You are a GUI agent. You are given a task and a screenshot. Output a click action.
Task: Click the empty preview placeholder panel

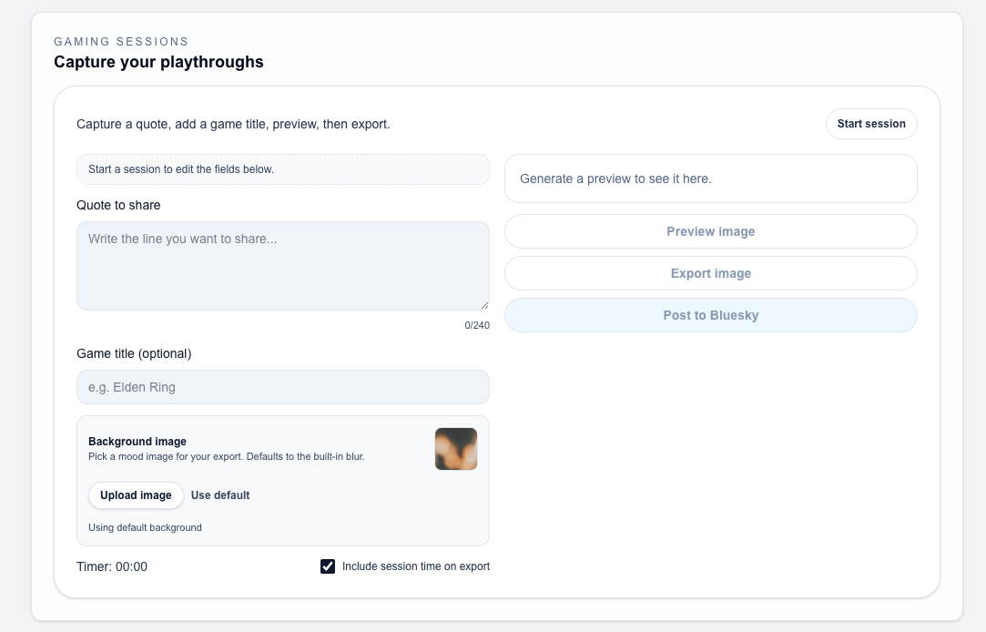[710, 178]
